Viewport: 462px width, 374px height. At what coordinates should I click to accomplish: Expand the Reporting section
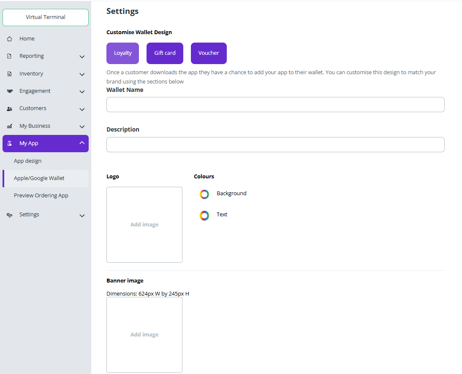point(82,56)
